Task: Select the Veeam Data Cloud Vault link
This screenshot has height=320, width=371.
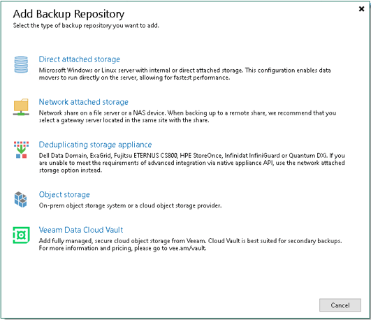Action: [81, 230]
